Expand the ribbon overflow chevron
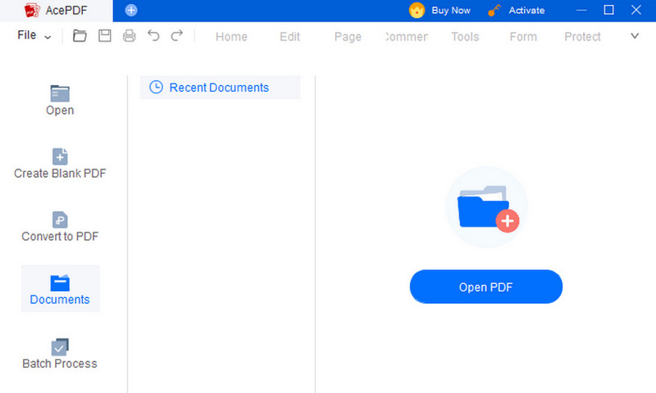This screenshot has width=656, height=393. pyautogui.click(x=635, y=36)
